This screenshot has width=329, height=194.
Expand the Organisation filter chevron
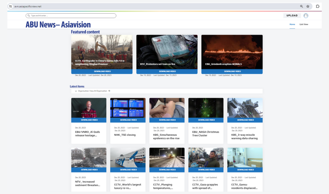point(76,91)
